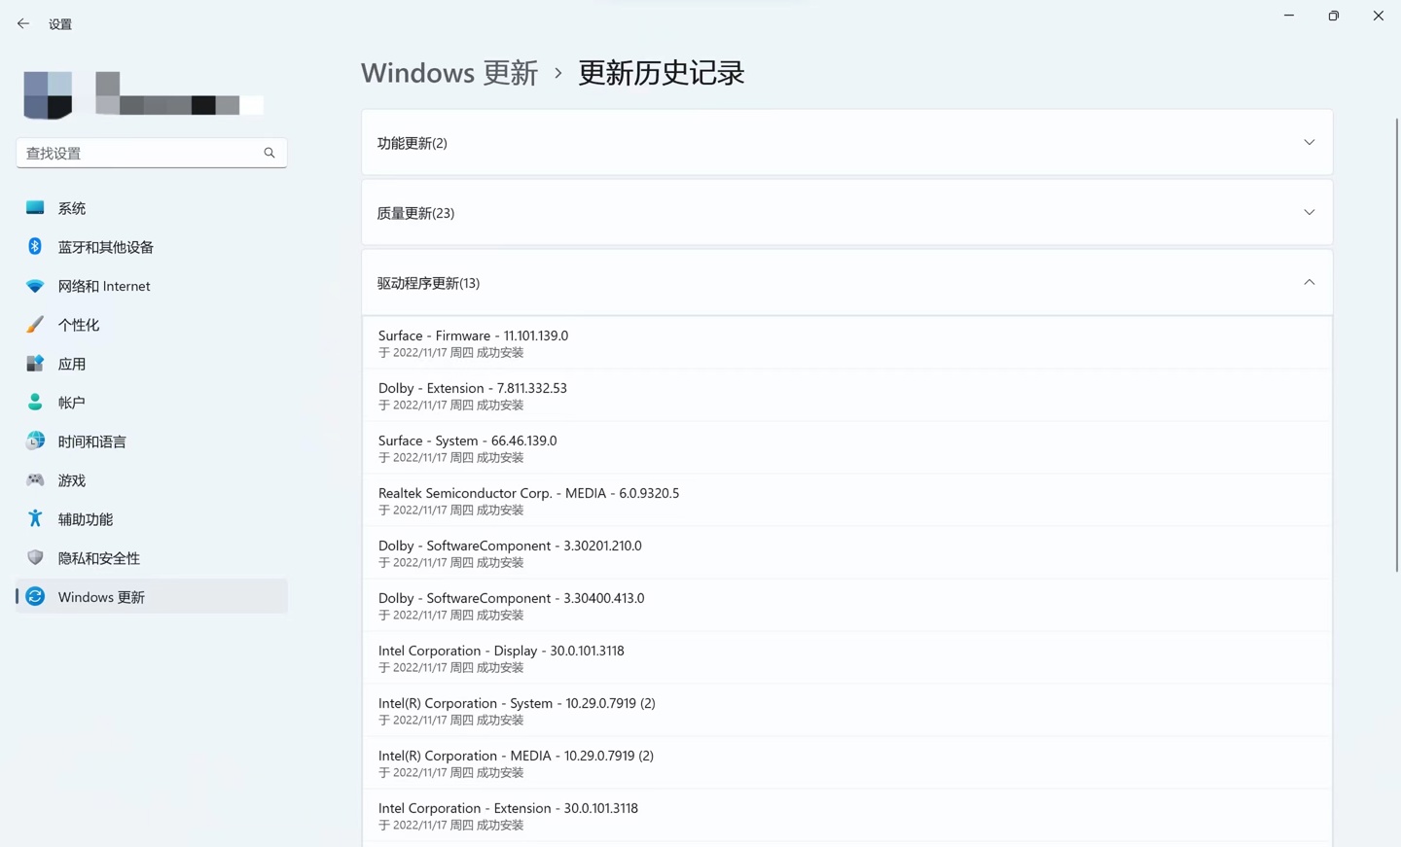Screen dimensions: 1401x847
Task: Click 功能更新(2) section label
Action: pos(413,143)
